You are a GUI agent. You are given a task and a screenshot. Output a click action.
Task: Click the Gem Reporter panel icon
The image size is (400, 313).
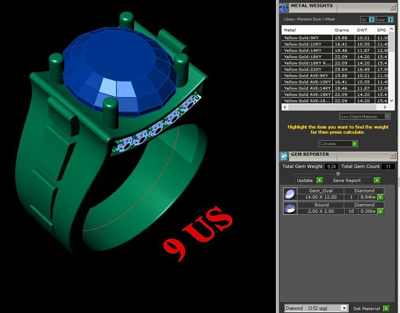click(x=284, y=156)
